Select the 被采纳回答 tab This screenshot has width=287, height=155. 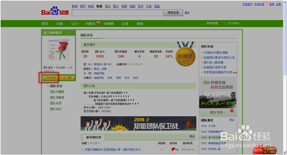(x=94, y=137)
